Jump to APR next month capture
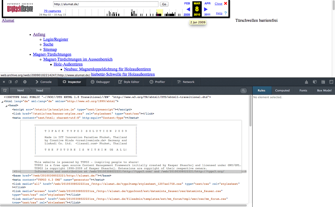The height and width of the screenshot is (207, 335). 207,3
